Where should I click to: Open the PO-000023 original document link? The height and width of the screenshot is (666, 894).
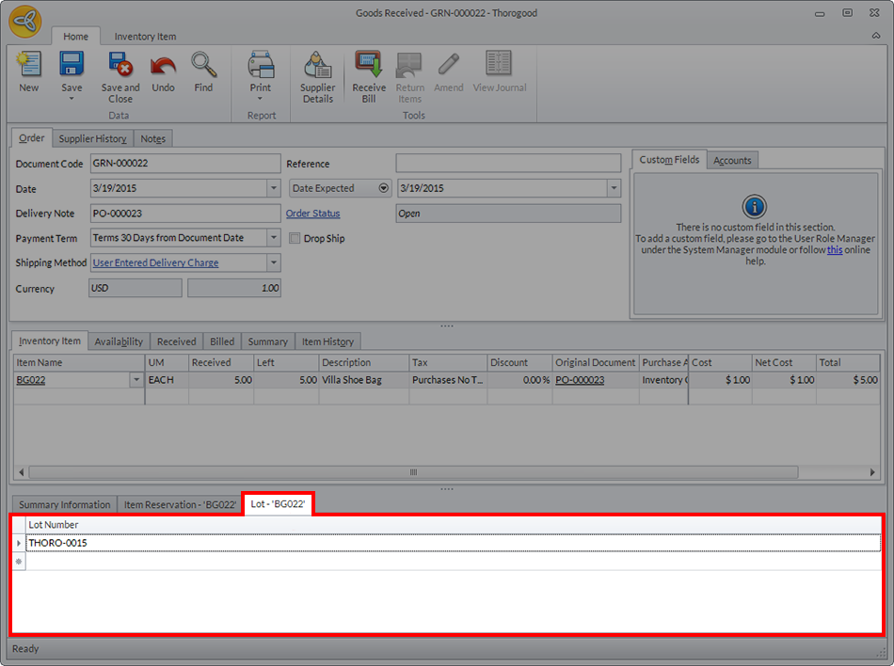coord(579,380)
